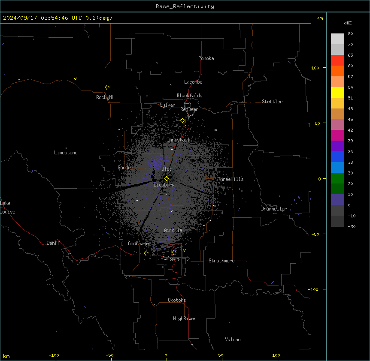Click the km label in the top right
Viewport: 370px width, 361px height.
click(x=319, y=18)
